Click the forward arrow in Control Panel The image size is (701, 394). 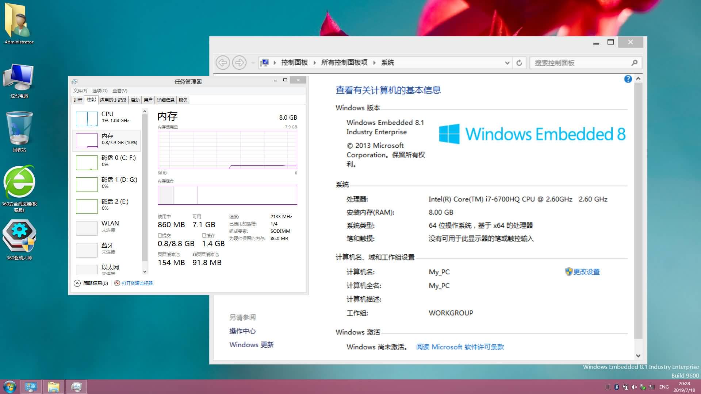239,63
